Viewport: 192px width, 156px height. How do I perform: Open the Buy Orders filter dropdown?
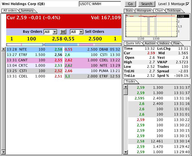pos(55,32)
